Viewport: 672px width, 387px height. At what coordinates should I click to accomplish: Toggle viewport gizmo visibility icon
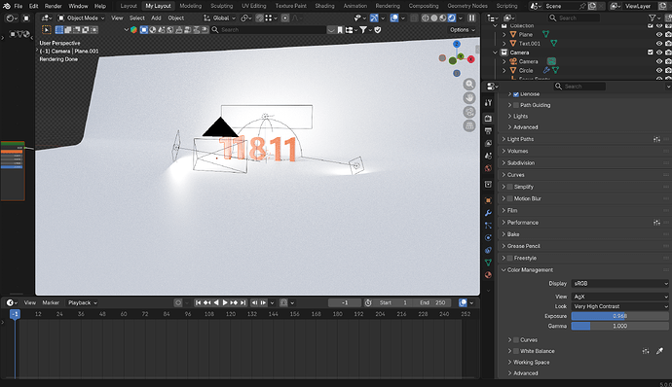[x=374, y=18]
